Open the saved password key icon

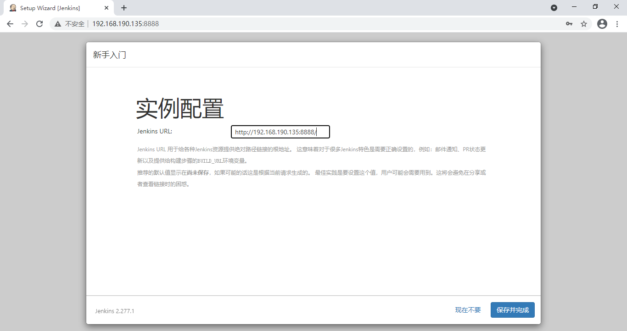click(x=569, y=24)
